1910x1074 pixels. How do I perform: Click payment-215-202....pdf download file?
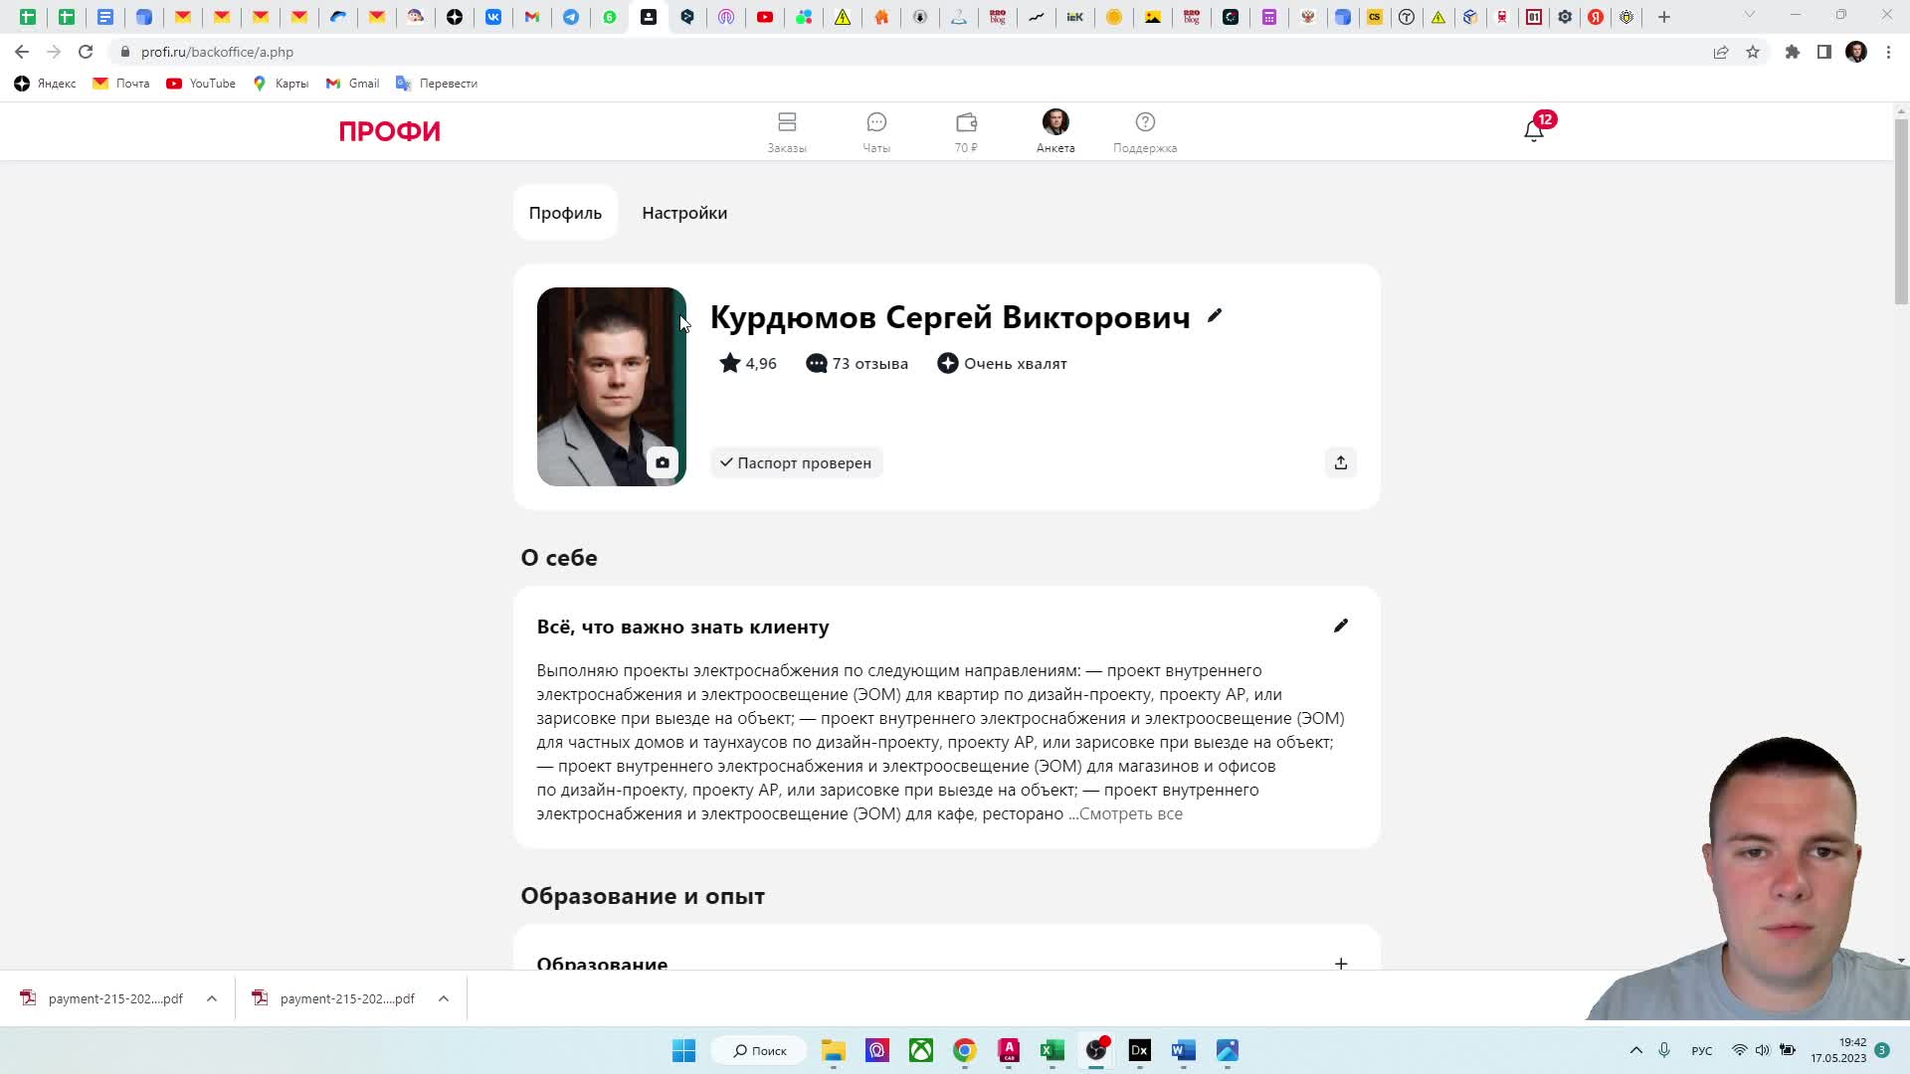(x=116, y=998)
